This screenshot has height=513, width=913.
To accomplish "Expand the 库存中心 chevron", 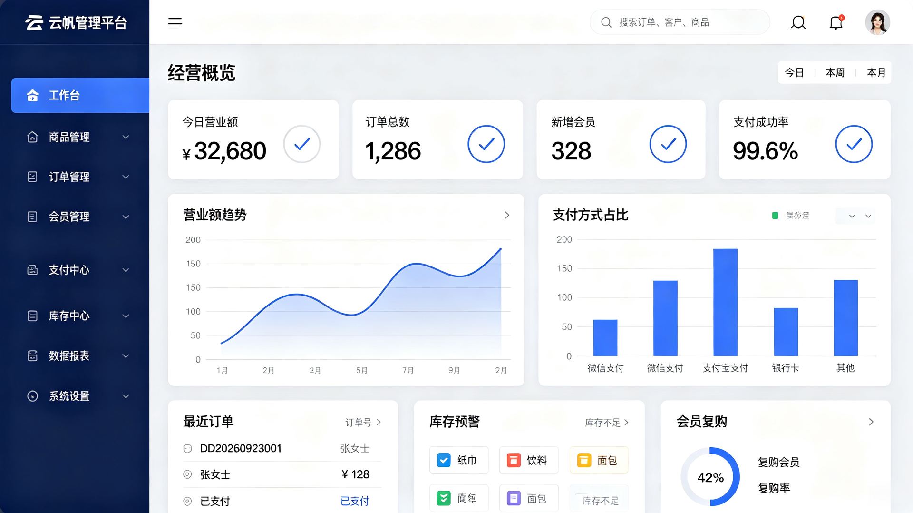I will coord(126,316).
